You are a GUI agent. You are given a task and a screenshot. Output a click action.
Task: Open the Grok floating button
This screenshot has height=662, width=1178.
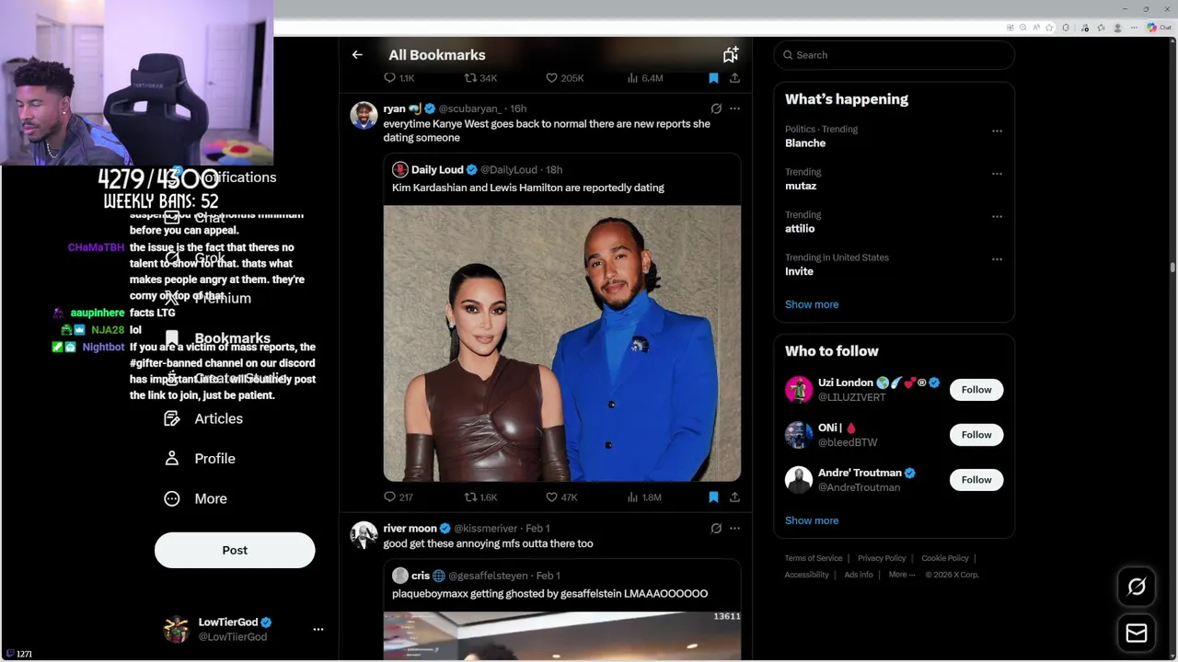1137,587
